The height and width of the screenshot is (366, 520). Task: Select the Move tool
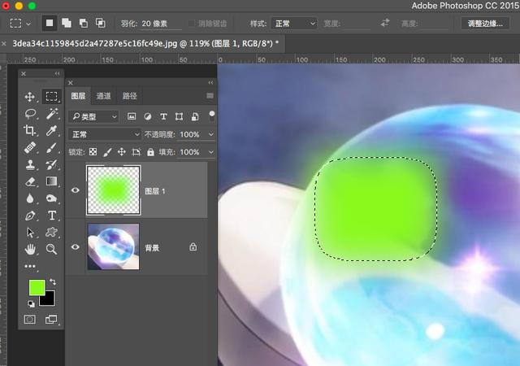[30, 97]
